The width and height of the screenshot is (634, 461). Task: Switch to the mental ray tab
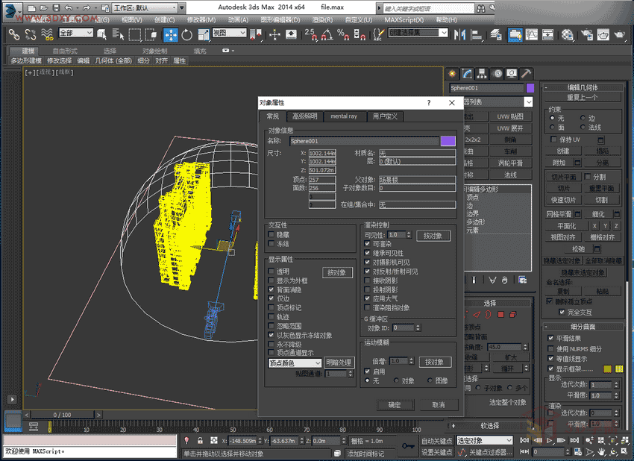[x=344, y=116]
